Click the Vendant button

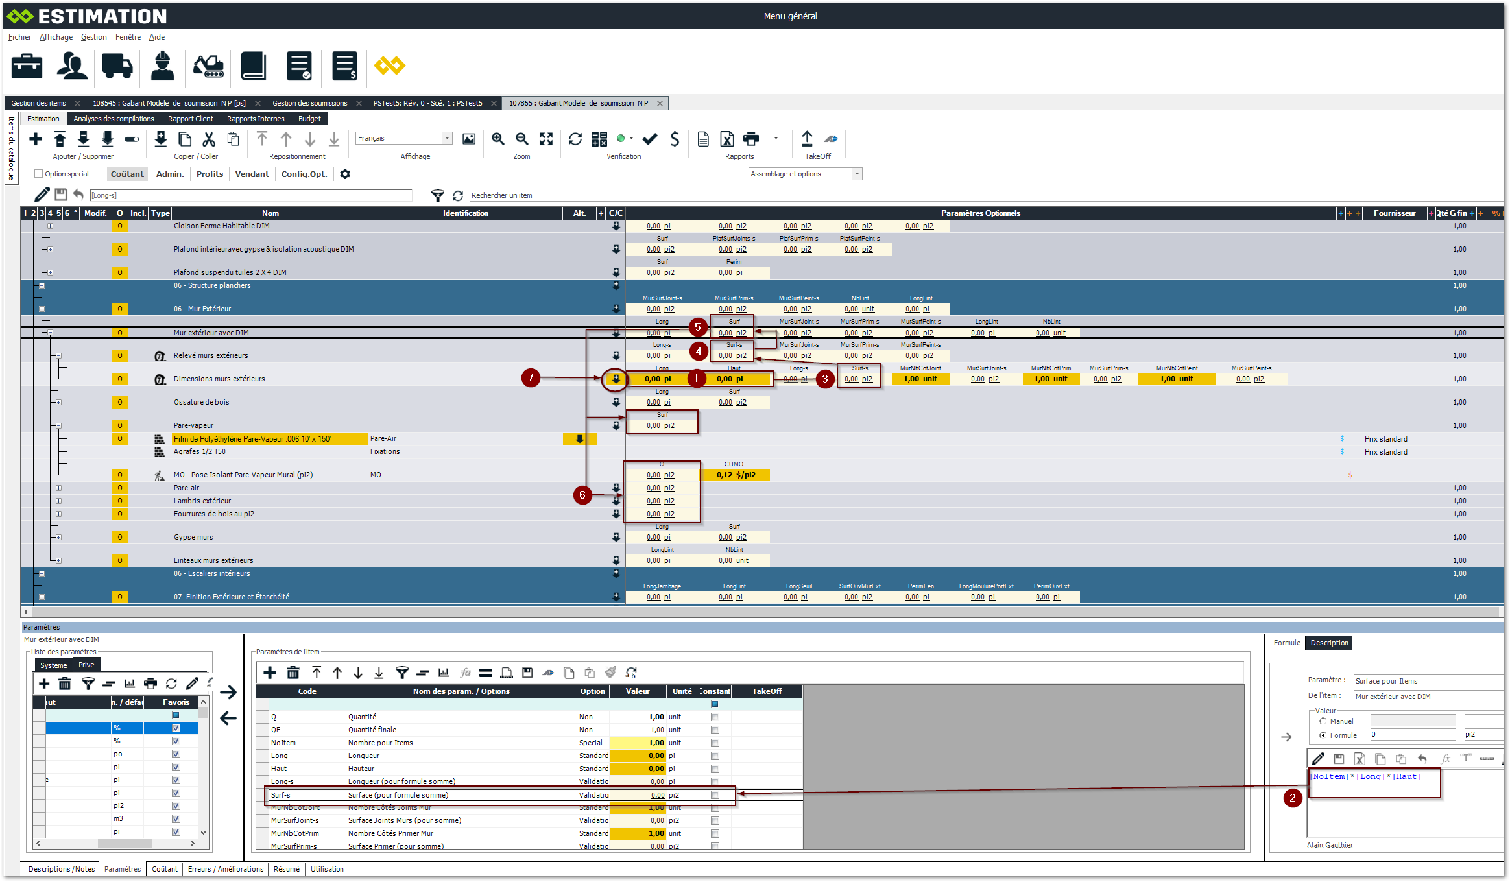tap(252, 174)
